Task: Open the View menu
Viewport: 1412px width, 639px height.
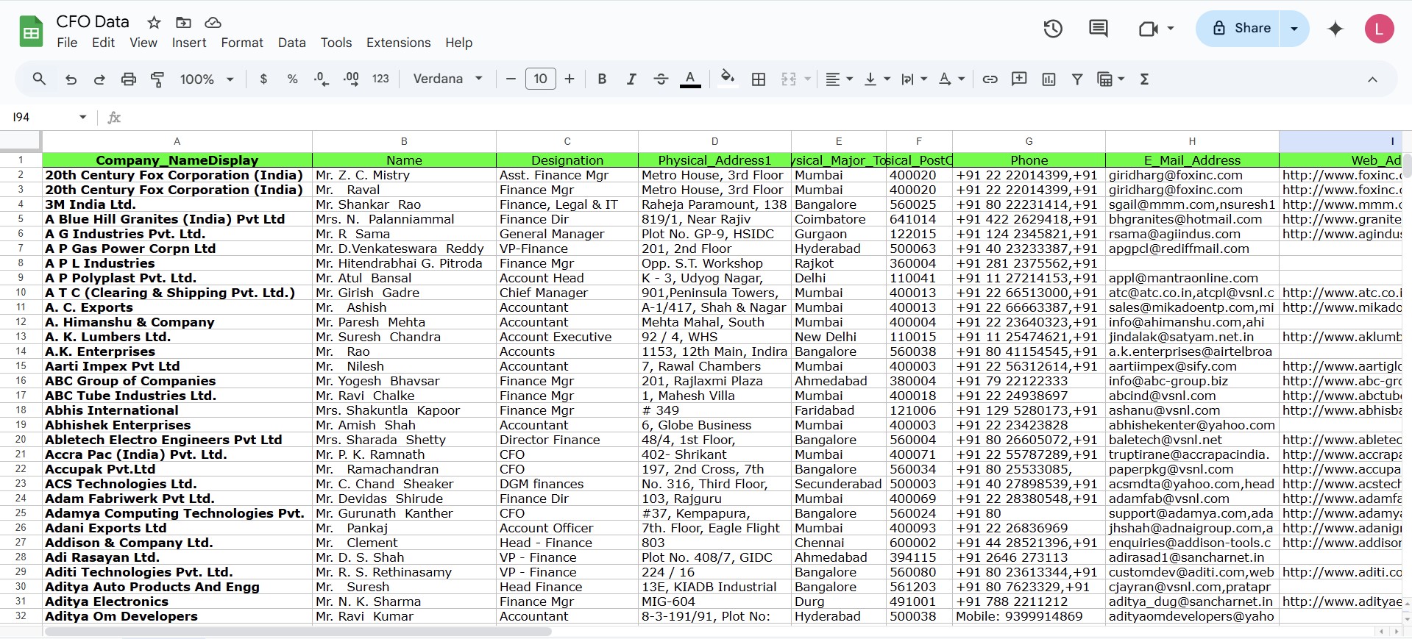Action: click(143, 43)
